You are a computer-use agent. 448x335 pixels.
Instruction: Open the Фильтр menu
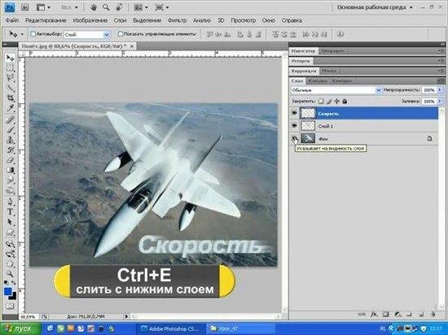177,20
